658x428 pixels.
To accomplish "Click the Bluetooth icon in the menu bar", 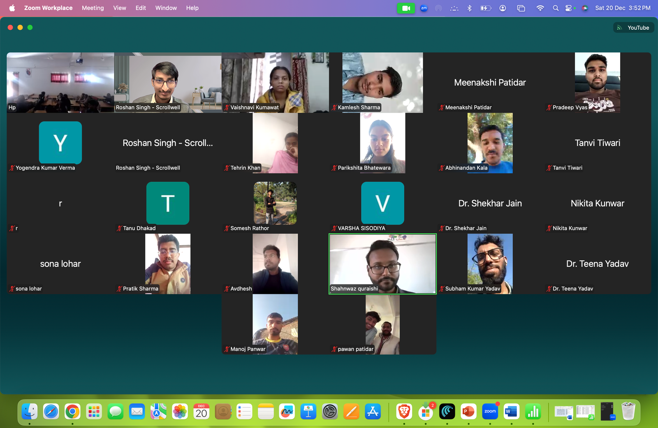I will coord(469,8).
